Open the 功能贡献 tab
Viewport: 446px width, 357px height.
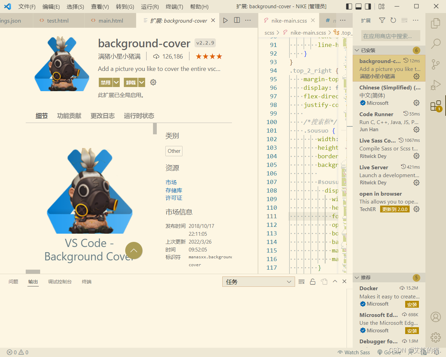pos(69,116)
